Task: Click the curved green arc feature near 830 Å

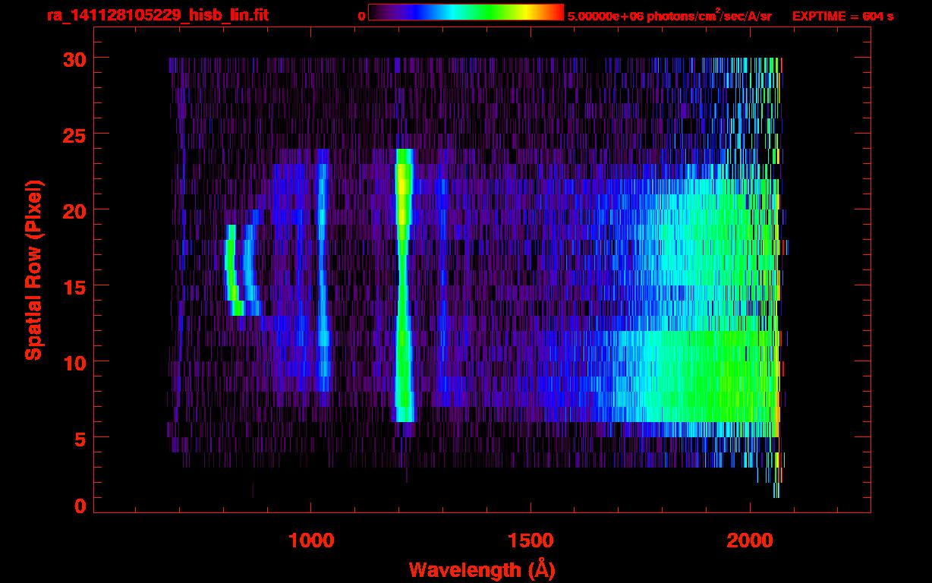Action: (x=234, y=269)
